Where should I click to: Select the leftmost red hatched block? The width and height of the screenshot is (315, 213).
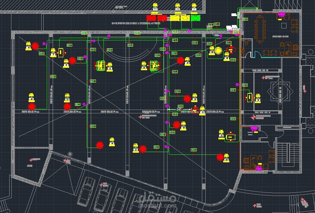click(x=151, y=18)
